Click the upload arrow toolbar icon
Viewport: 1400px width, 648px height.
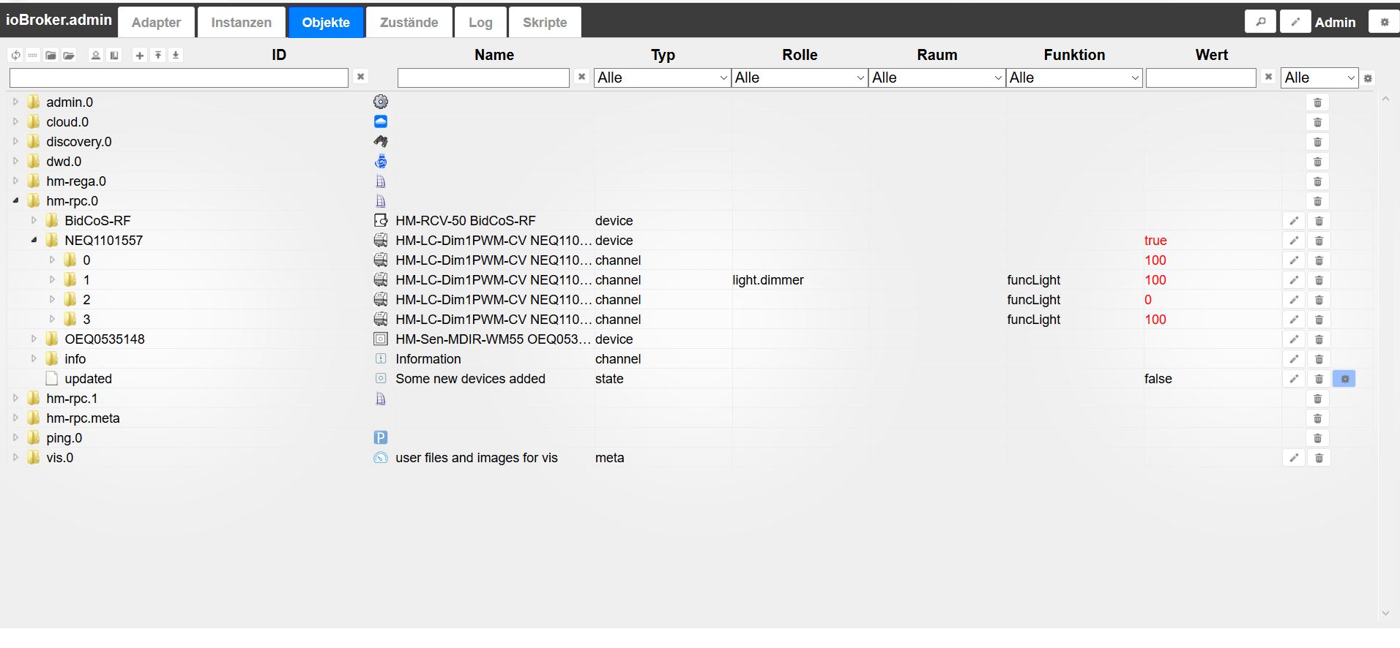[x=158, y=55]
